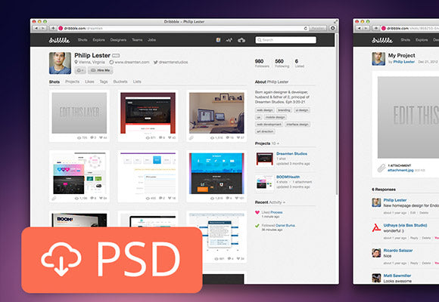
Task: Click the author avatar beside My Project
Action: click(x=378, y=59)
